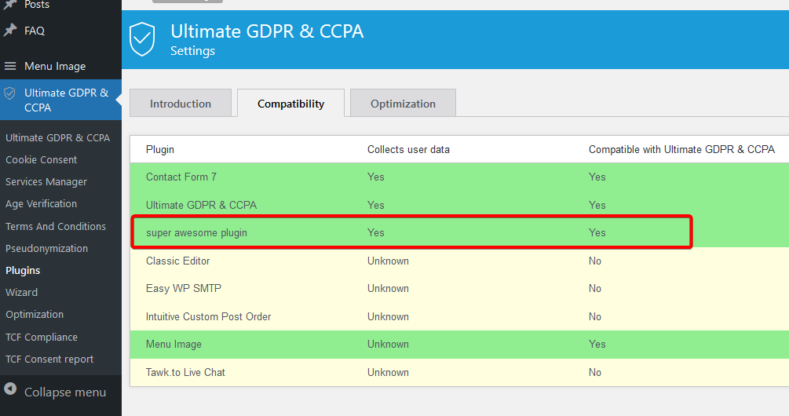The image size is (789, 416).
Task: Click the FAQ pin icon
Action: (10, 30)
